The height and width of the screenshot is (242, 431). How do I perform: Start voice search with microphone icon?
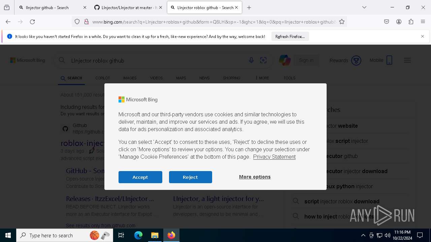click(x=251, y=61)
